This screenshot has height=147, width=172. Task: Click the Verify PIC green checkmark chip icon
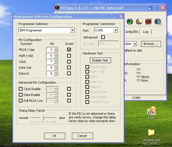(x=130, y=22)
